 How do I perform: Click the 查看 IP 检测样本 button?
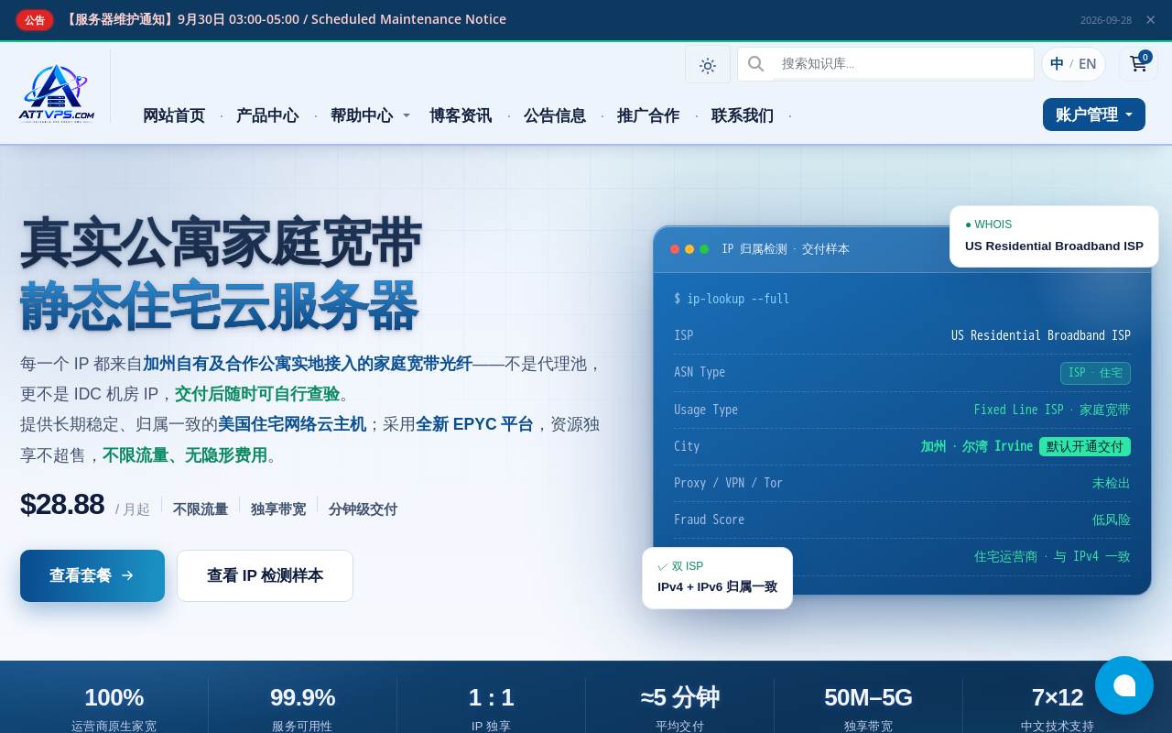(x=265, y=575)
